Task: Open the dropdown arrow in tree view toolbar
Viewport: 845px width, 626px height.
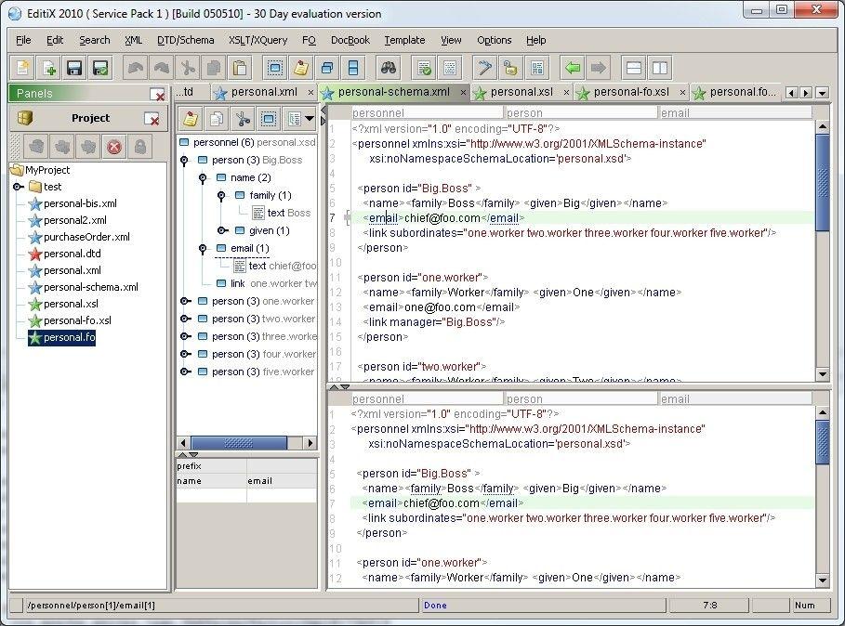Action: [310, 119]
